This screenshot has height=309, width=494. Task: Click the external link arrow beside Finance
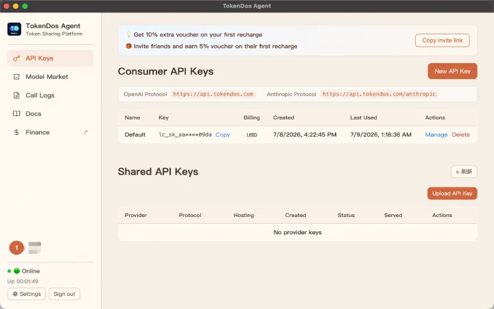click(x=85, y=132)
